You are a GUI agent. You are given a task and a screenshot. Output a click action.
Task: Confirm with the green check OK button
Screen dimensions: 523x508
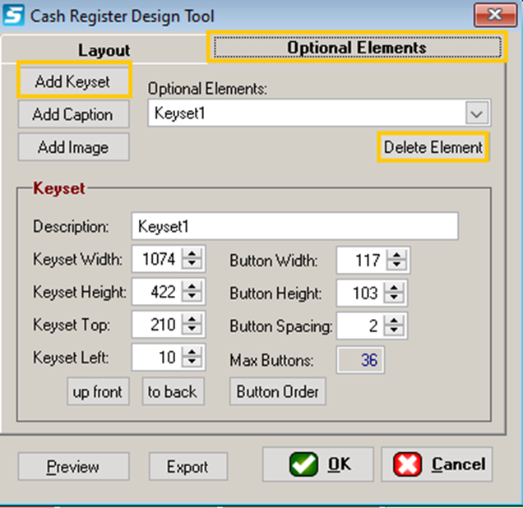point(317,464)
